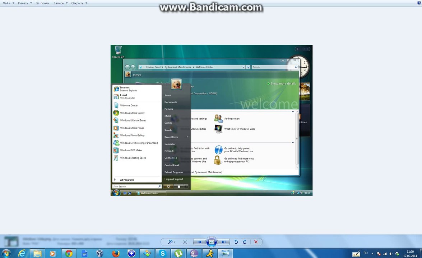This screenshot has width=422, height=258.
Task: Click the network signal tray icon
Action: click(385, 253)
